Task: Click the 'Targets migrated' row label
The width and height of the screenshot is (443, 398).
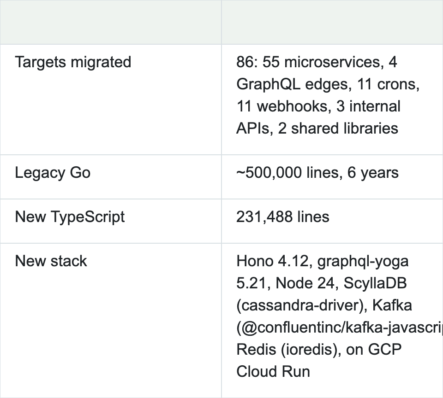Action: tap(73, 62)
